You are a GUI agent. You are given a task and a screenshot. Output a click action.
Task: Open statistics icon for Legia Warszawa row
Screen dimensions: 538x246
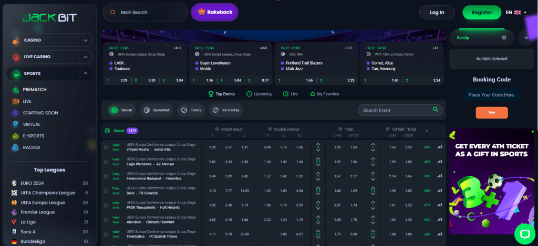point(440,162)
